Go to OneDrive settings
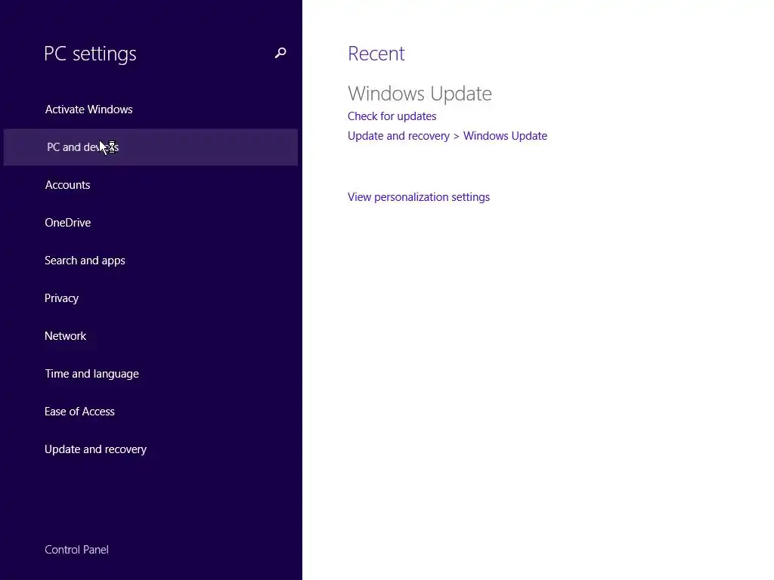Screen dimensions: 774x580 pyautogui.click(x=67, y=223)
